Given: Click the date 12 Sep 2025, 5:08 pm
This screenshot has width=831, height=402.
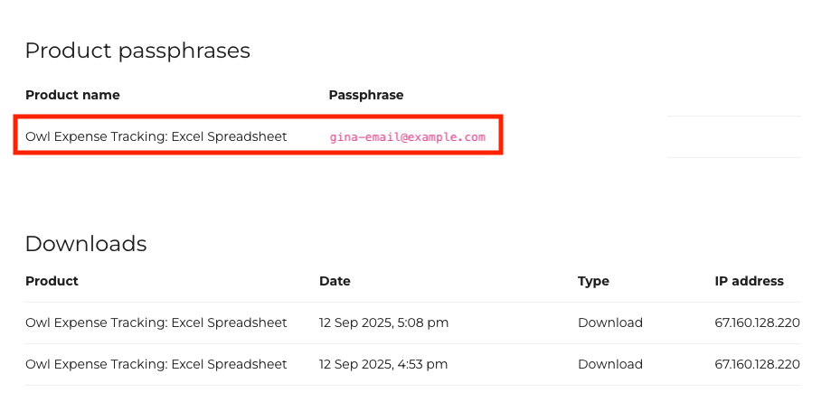Looking at the screenshot, I should (x=383, y=323).
